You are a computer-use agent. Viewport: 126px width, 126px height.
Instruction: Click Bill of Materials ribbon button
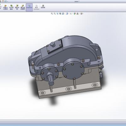click(x=11, y=7)
